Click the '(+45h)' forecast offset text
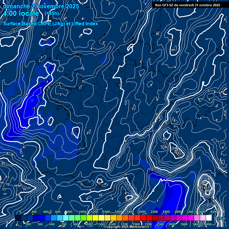 [52, 13]
